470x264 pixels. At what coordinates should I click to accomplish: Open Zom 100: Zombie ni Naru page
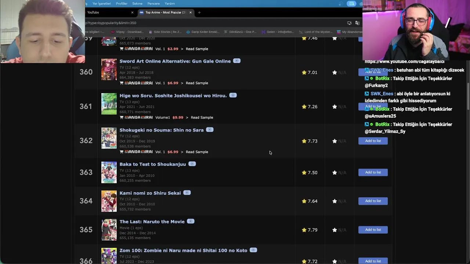click(183, 250)
